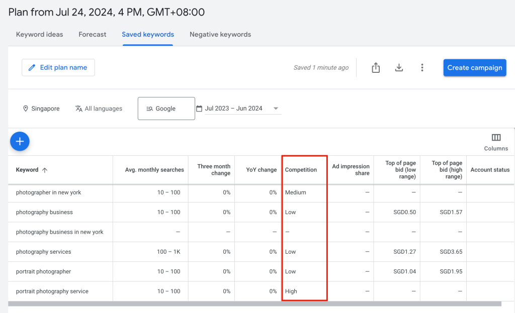Open the Negative keywords tab
This screenshot has height=313, width=515.
(x=220, y=34)
